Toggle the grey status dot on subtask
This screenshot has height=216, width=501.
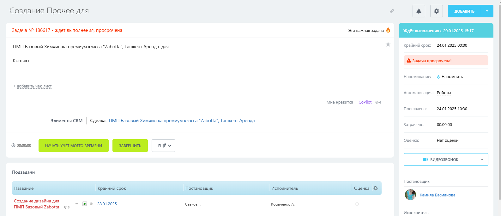[x=91, y=204]
